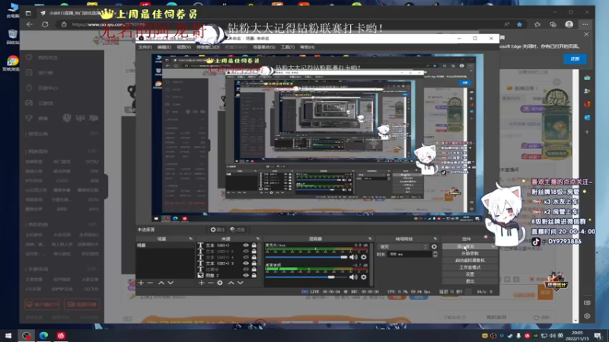This screenshot has height=342, width=609.
Task: Open Outlook icon in Edge sidebar
Action: tap(587, 117)
